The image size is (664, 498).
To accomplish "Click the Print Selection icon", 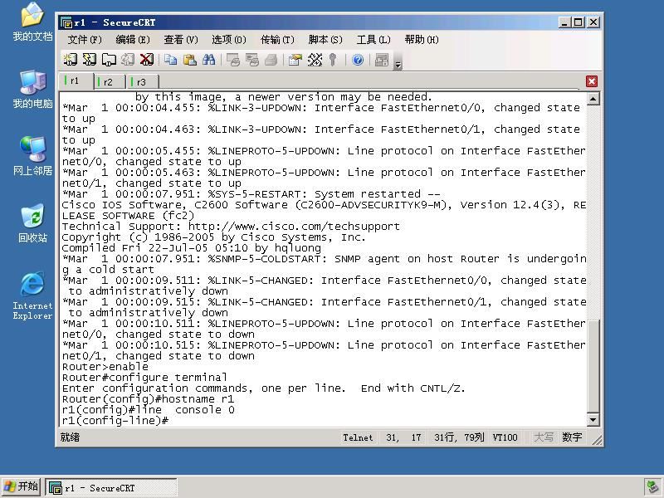I will click(252, 60).
